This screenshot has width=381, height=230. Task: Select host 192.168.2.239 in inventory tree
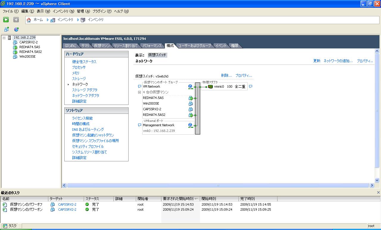click(x=24, y=37)
